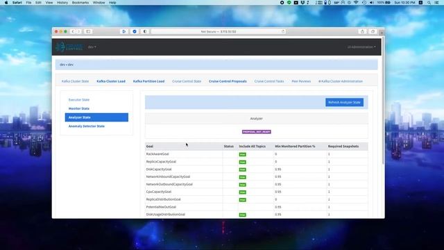Click the Safari address bar

[219, 31]
